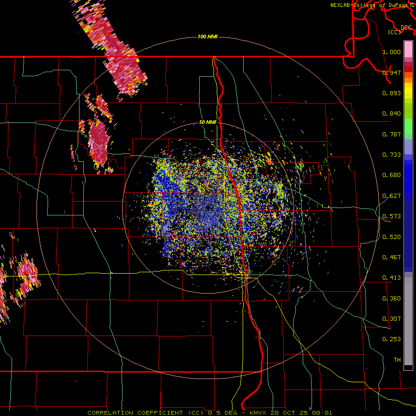This screenshot has height=416, width=416.
Task: Click the 50 NMI range ring label
Action: pos(208,122)
